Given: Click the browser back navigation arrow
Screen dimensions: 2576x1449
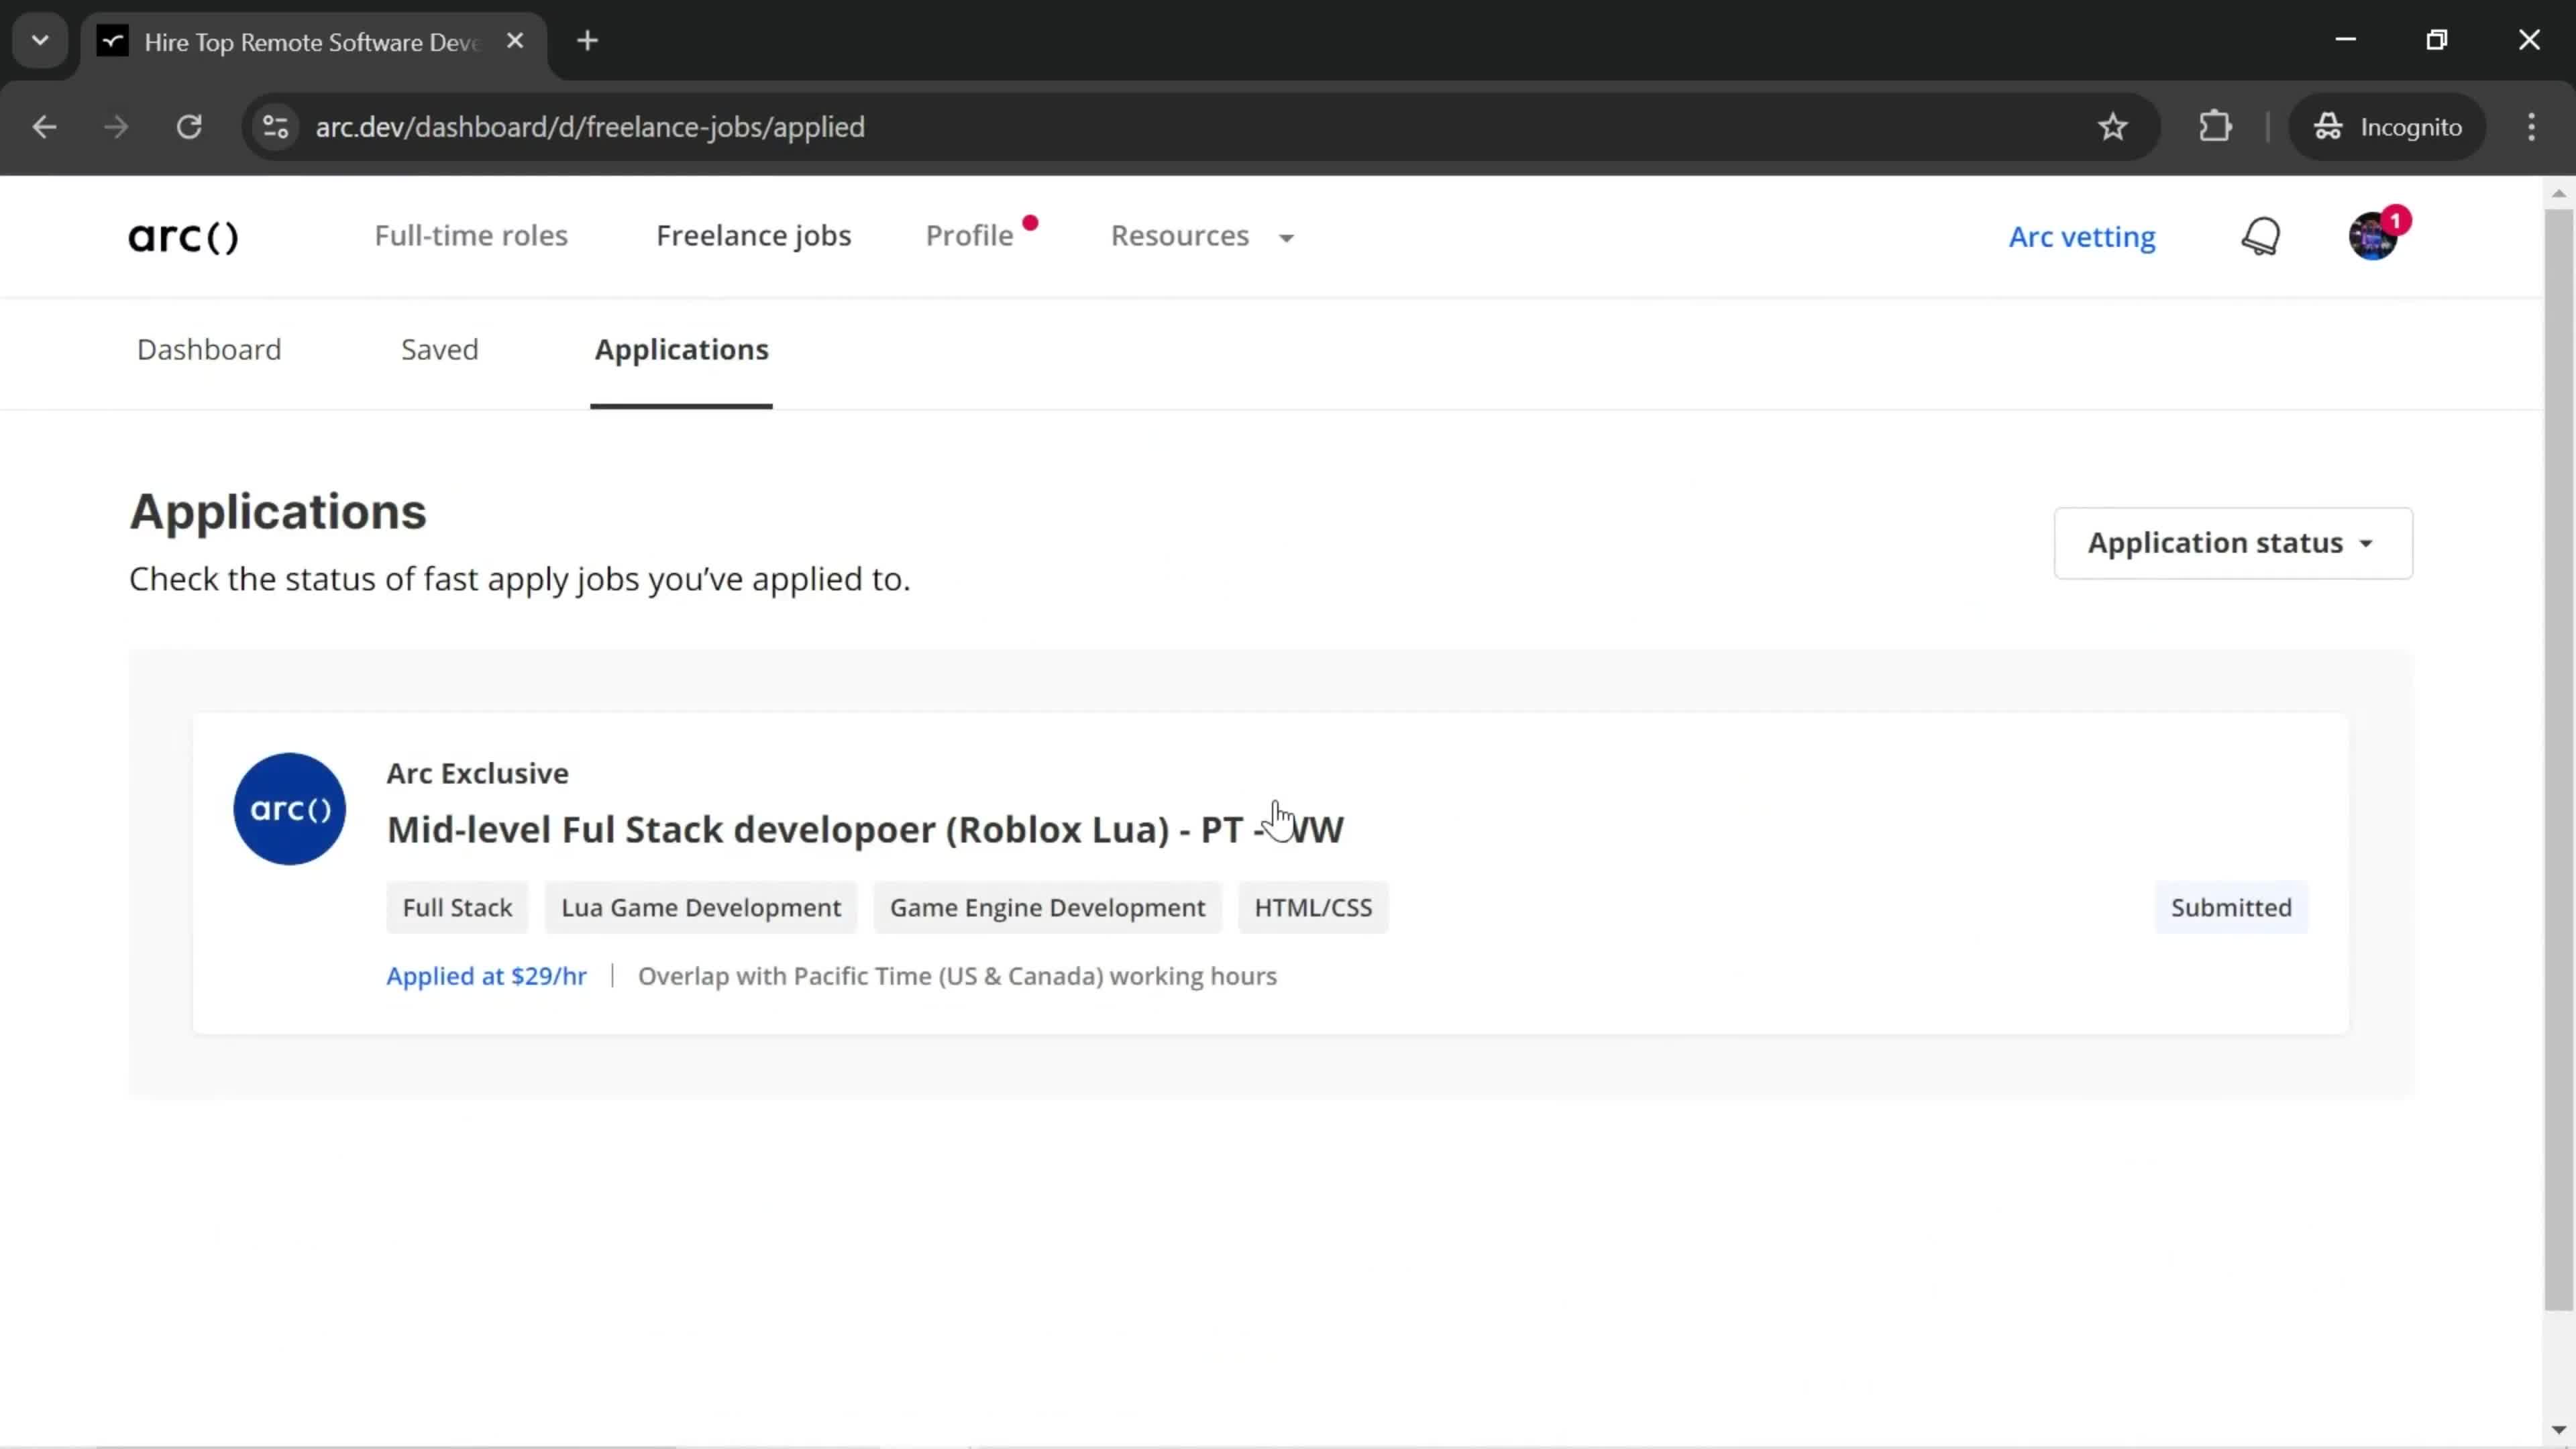Looking at the screenshot, I should click(x=44, y=125).
